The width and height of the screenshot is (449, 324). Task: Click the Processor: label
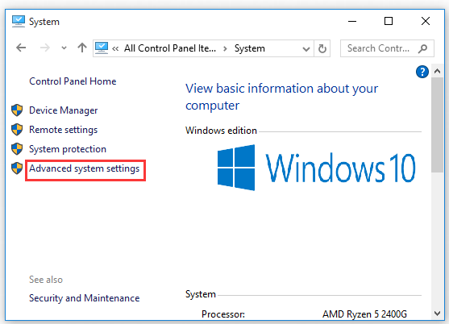click(223, 314)
